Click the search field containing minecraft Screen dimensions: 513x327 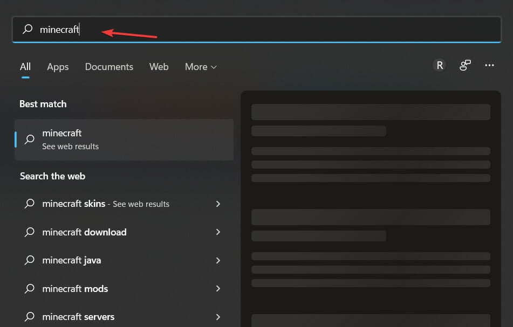tap(257, 30)
